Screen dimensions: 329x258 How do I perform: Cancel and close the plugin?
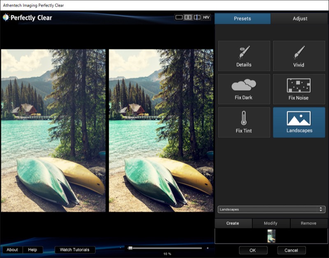[x=291, y=250]
